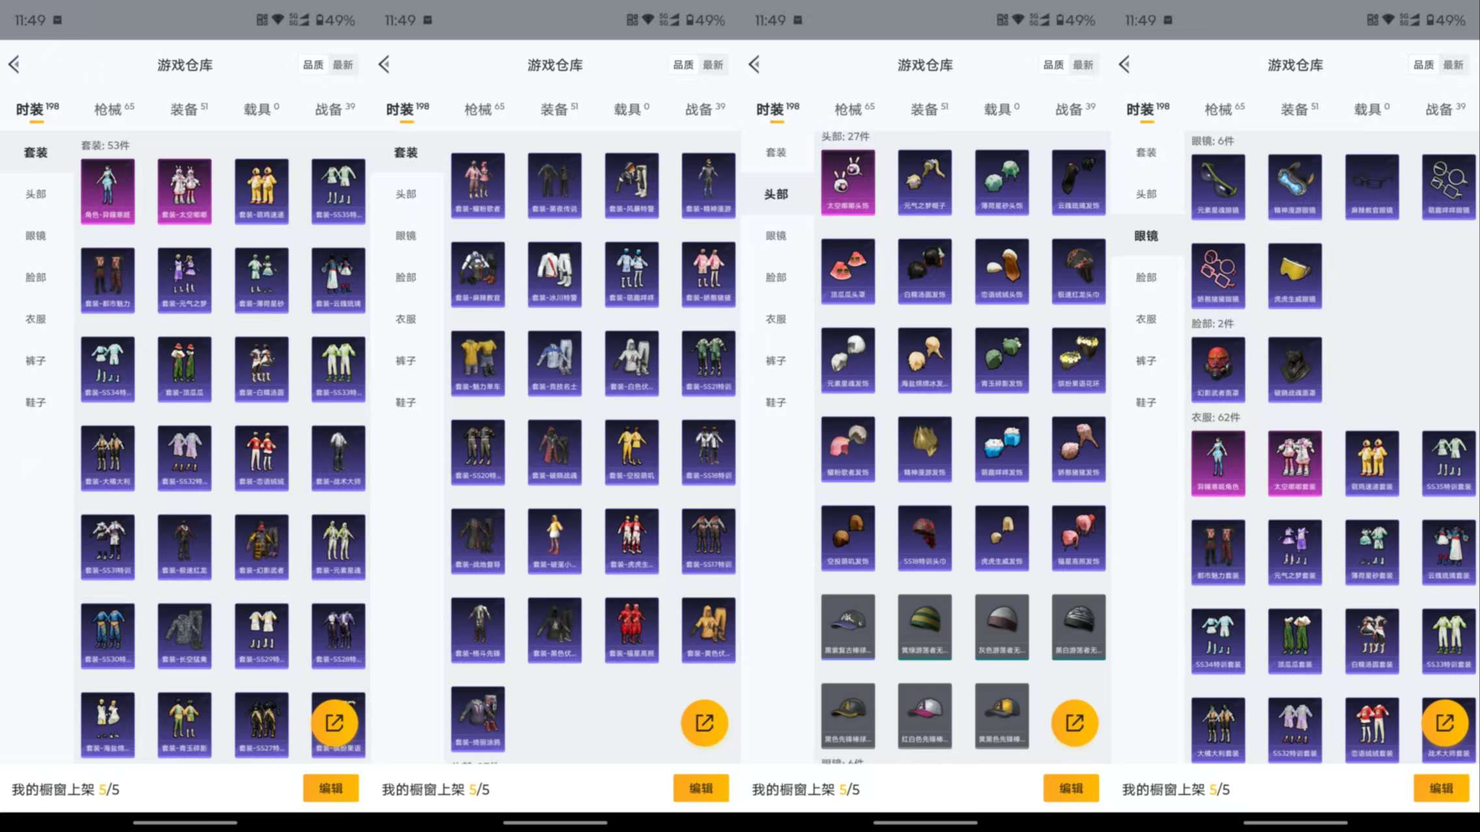This screenshot has height=832, width=1480.
Task: Toggle sorting to 品质 quality order
Action: pyautogui.click(x=315, y=64)
